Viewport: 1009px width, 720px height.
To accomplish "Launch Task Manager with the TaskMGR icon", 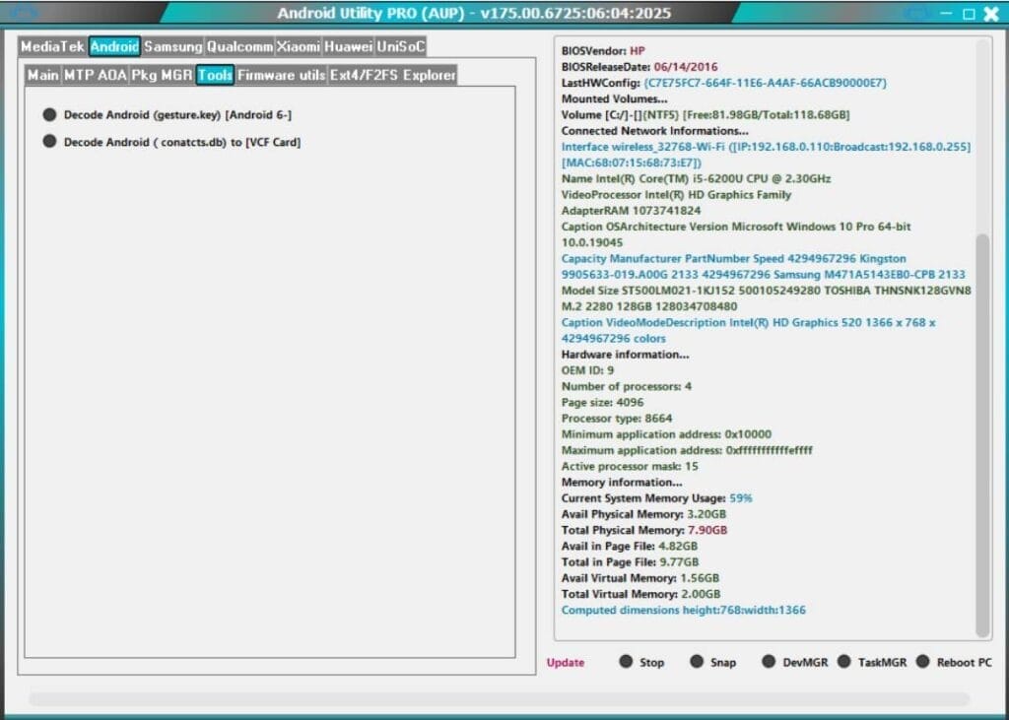I will pos(846,662).
